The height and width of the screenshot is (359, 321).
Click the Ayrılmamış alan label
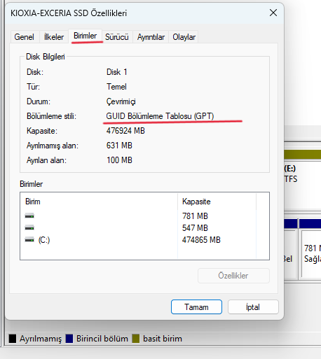[x=53, y=146]
